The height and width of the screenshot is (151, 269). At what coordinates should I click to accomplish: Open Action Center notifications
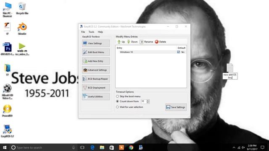[262, 147]
